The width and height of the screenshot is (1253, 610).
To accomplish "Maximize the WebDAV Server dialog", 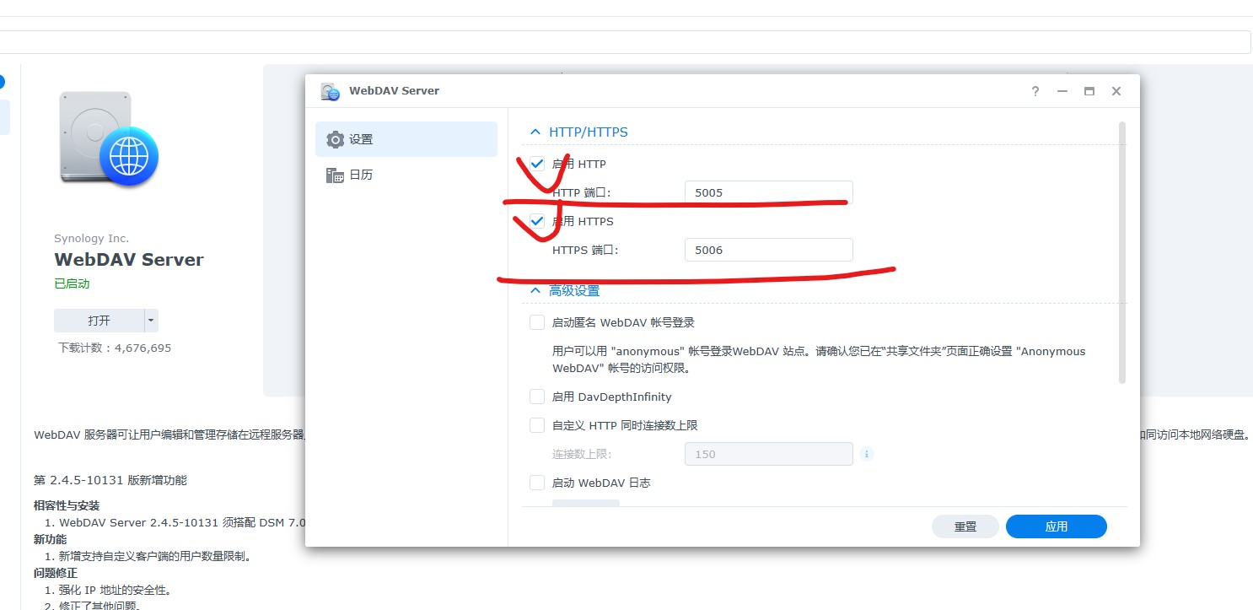I will [x=1089, y=91].
